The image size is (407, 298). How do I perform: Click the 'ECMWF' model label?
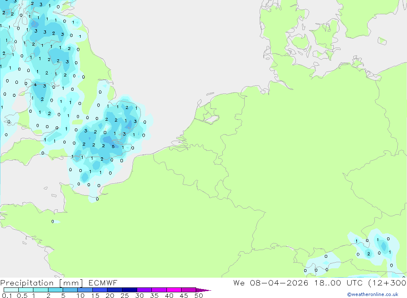[103, 283]
